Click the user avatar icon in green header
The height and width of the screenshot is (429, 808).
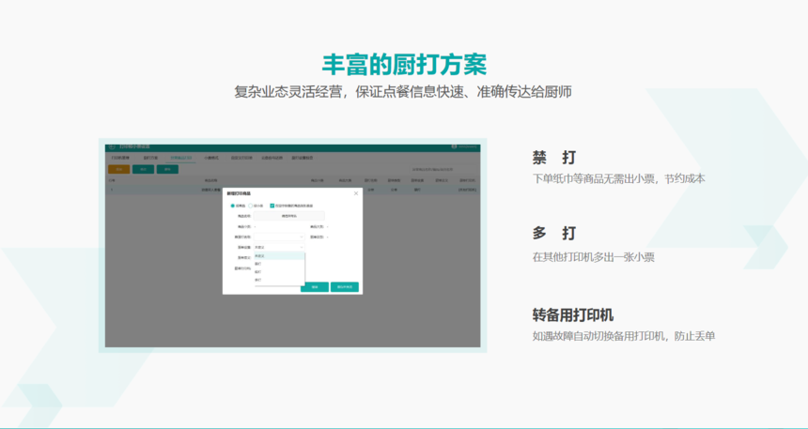pos(454,146)
